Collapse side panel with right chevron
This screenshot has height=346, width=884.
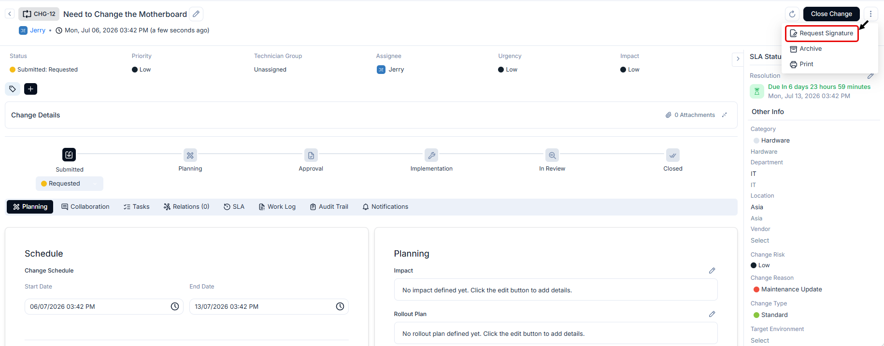pos(738,59)
